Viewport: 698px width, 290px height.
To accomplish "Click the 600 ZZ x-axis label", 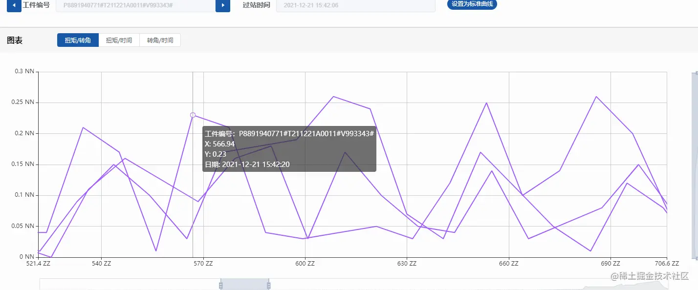I will tap(305, 264).
